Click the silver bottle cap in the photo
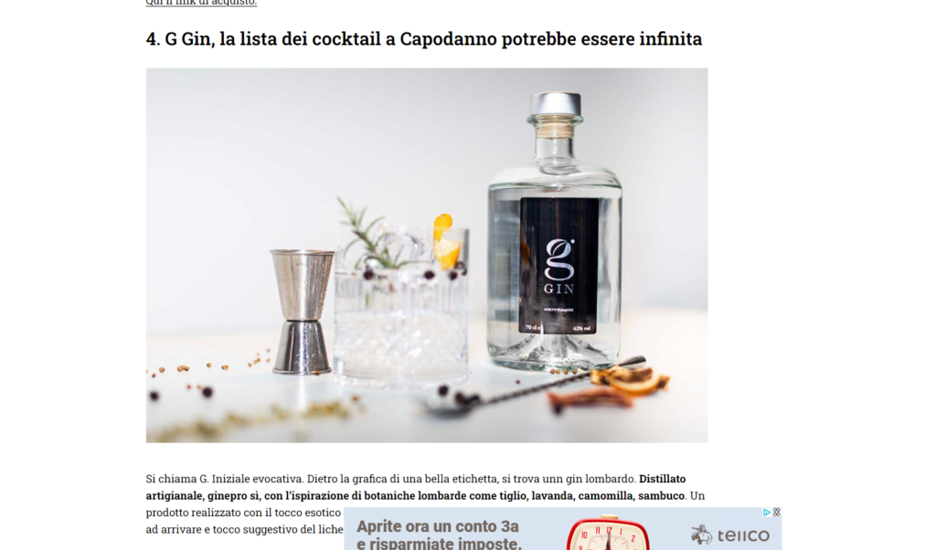Screen dimensions: 936x550 (555, 104)
